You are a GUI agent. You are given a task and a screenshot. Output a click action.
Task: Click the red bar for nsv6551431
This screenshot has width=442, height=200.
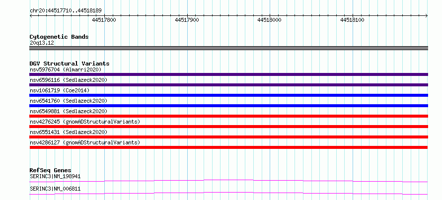[228, 137]
